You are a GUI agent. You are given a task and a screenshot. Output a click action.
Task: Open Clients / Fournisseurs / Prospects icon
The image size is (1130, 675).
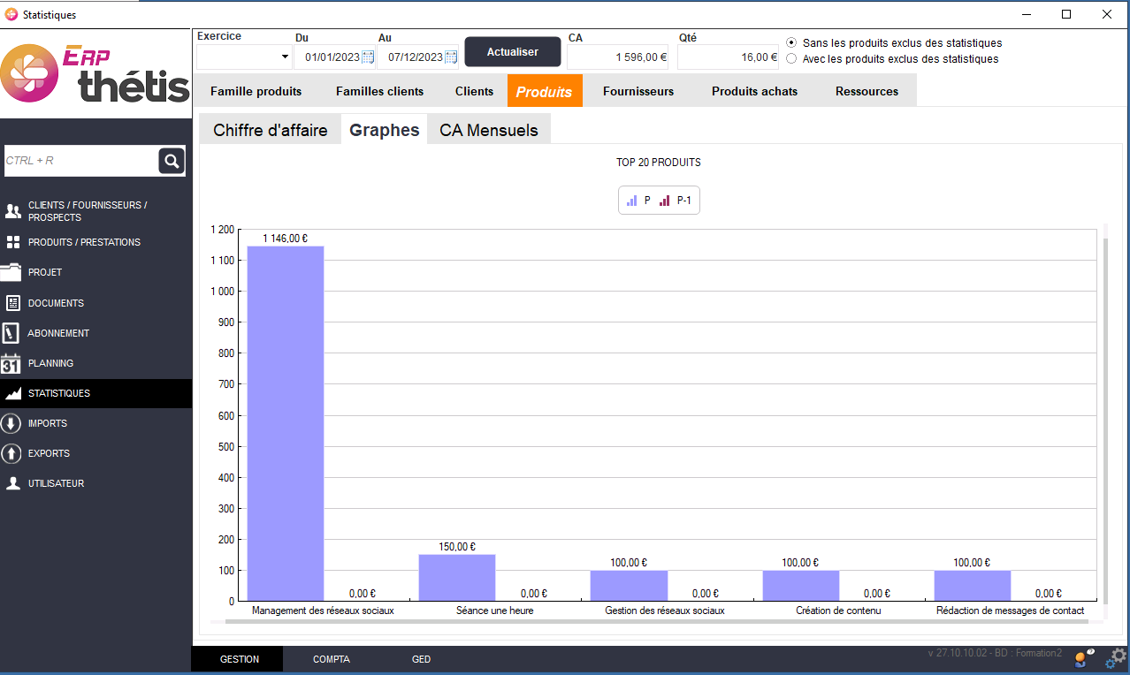click(x=12, y=211)
